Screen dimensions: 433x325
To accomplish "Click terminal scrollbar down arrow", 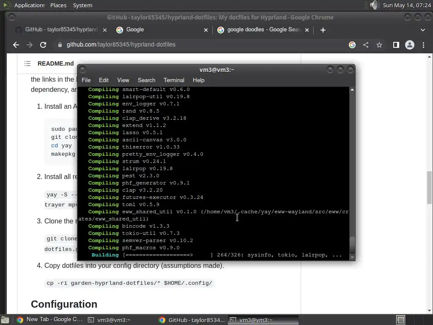I will (352, 257).
